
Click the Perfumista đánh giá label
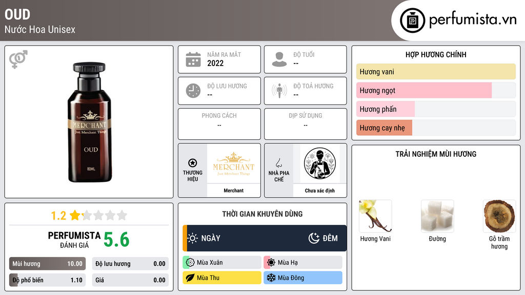pos(74,240)
